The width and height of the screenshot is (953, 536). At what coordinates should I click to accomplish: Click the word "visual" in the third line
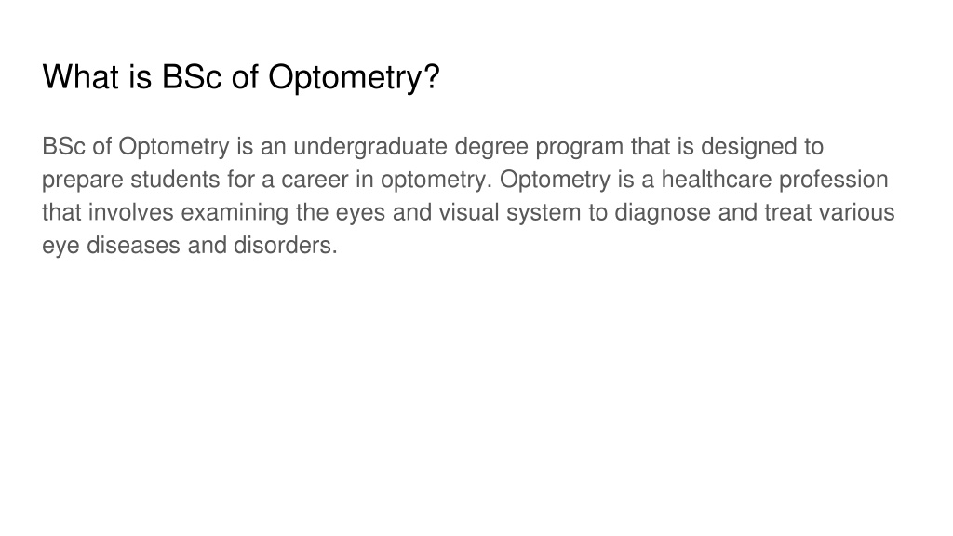click(469, 213)
